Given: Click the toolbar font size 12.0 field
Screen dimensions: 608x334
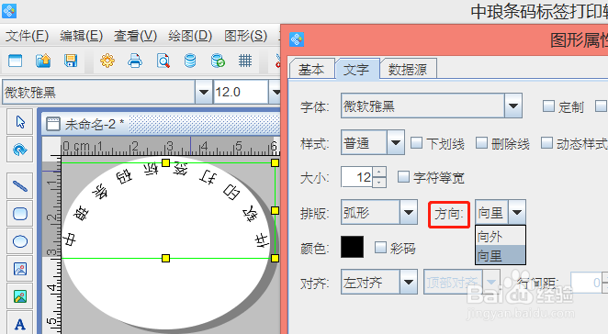Looking at the screenshot, I should 241,92.
